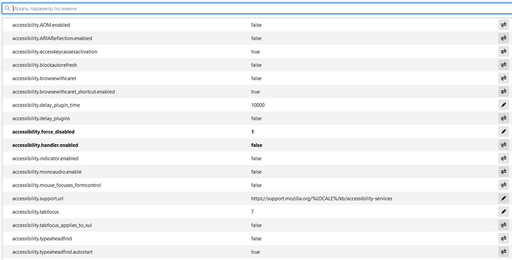This screenshot has height=260, width=512.
Task: Click the false value of accessibility.AOM.enabled
Action: pyautogui.click(x=256, y=25)
